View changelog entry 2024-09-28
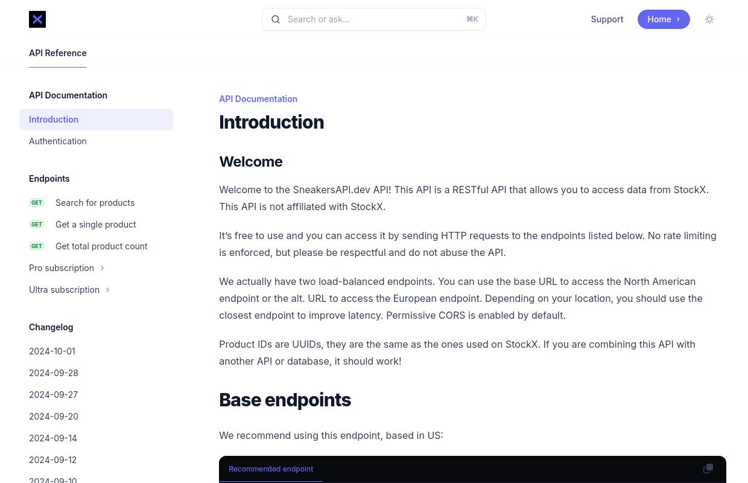Viewport: 748px width, 483px height. click(x=54, y=373)
